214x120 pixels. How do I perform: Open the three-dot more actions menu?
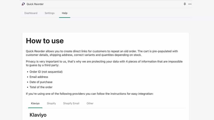[190, 4]
